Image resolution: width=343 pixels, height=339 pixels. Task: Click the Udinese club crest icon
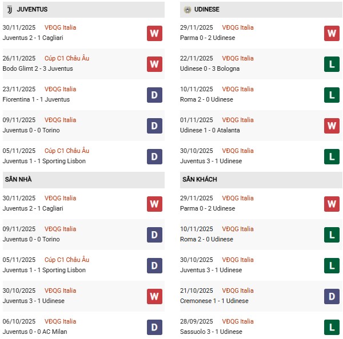click(x=188, y=10)
